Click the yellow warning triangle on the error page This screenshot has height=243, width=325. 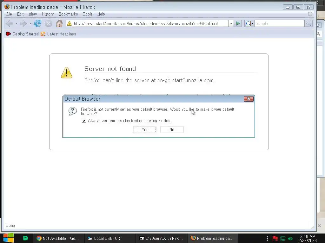67,73
